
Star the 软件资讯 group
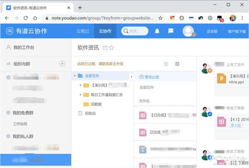112,48
